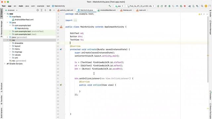Screen dimensions: 212x119
Task: Expand the collapsed import ... fold
Action: point(75,20)
